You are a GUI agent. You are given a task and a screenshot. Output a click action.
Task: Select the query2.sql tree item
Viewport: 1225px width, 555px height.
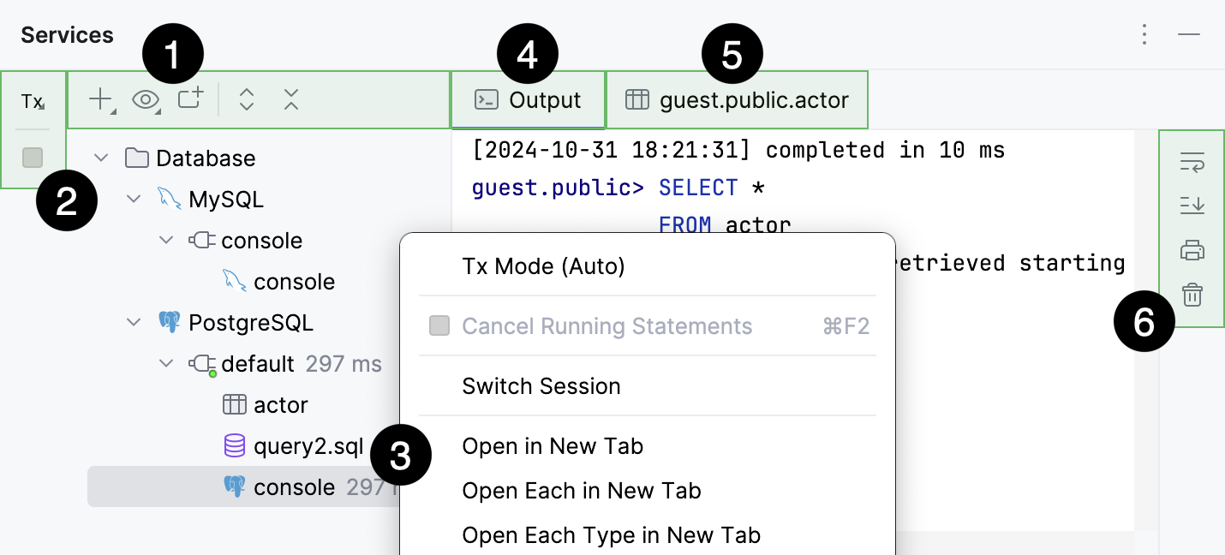(x=308, y=446)
